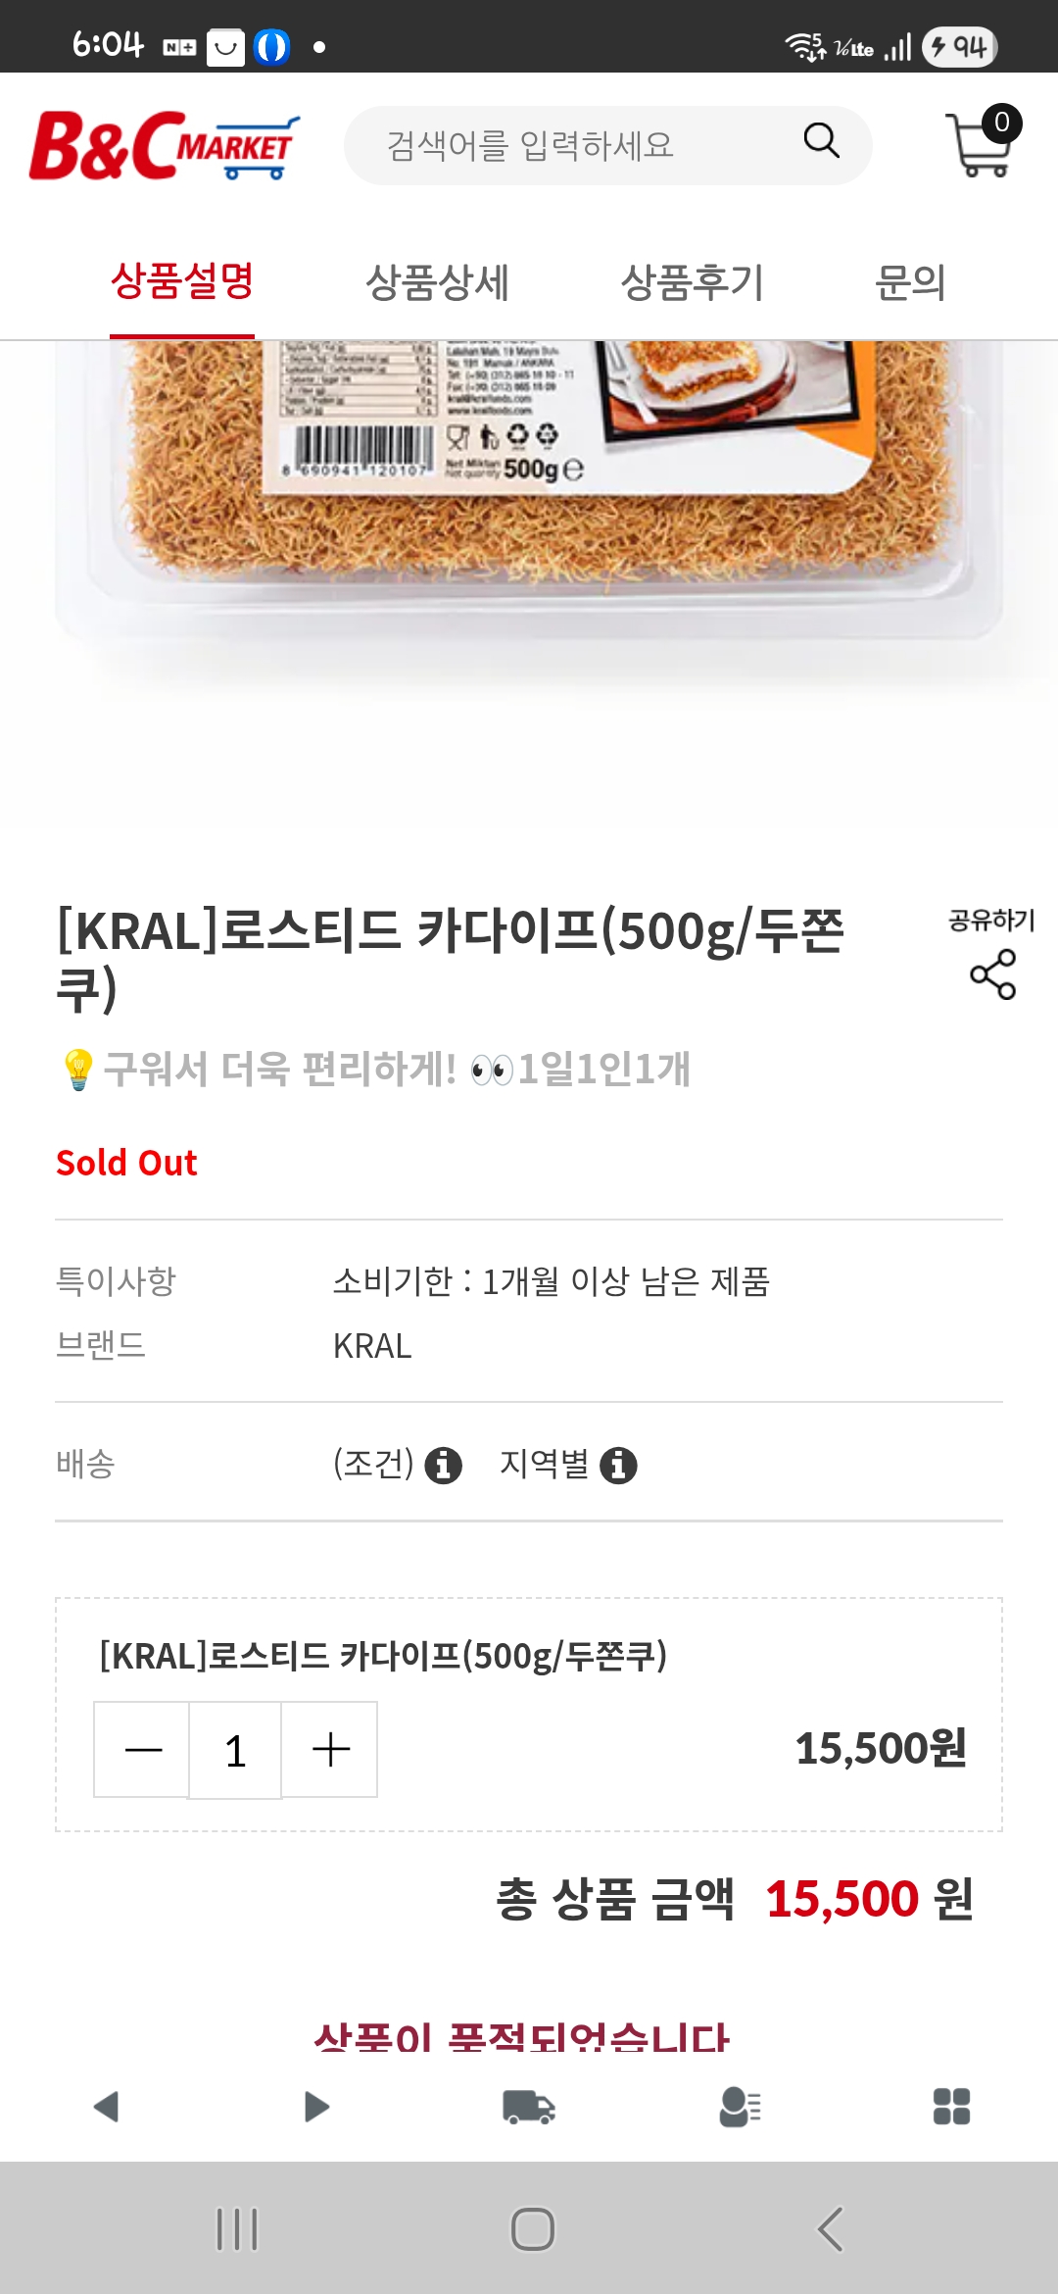Open the shopping cart

pos(982,145)
